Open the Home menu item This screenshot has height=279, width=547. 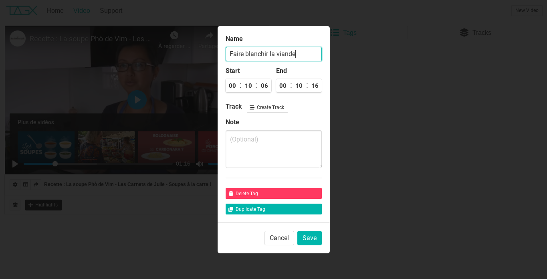(x=55, y=10)
